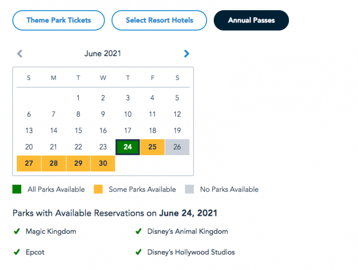This screenshot has width=358, height=270.
Task: Advance to next month with right chevron
Action: pos(187,54)
